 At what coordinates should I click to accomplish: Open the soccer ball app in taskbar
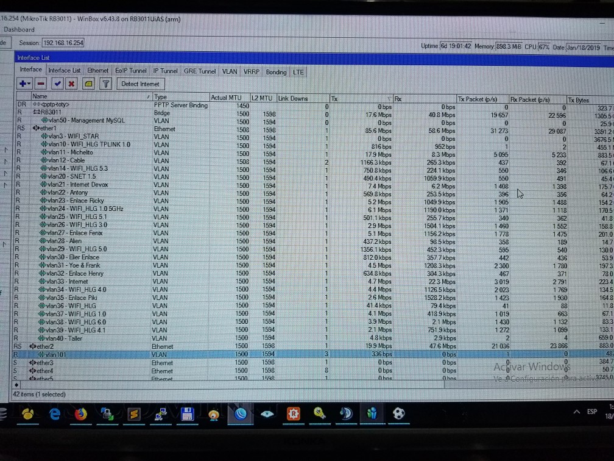click(x=398, y=413)
